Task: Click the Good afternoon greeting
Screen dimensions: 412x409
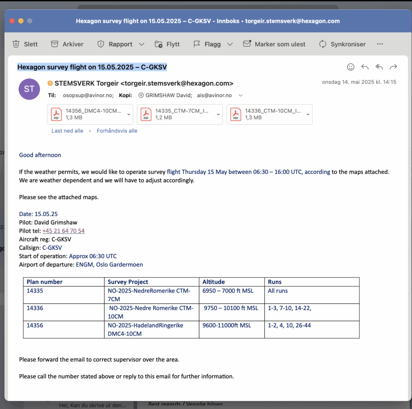Action: pos(40,155)
